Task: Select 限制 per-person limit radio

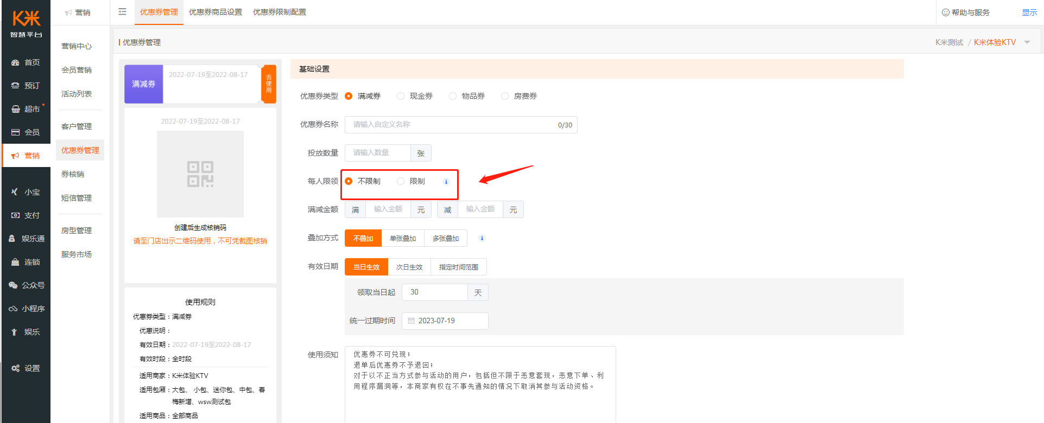Action: (x=401, y=181)
